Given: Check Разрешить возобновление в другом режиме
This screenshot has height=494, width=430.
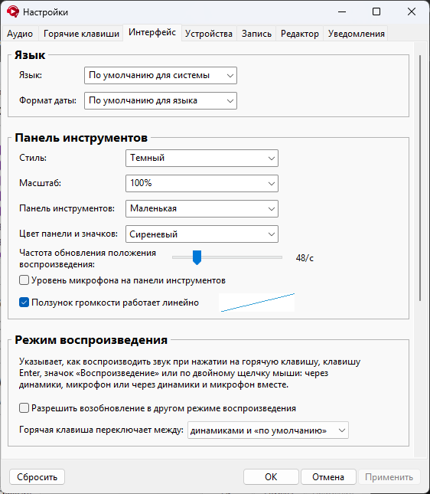Looking at the screenshot, I should (24, 408).
